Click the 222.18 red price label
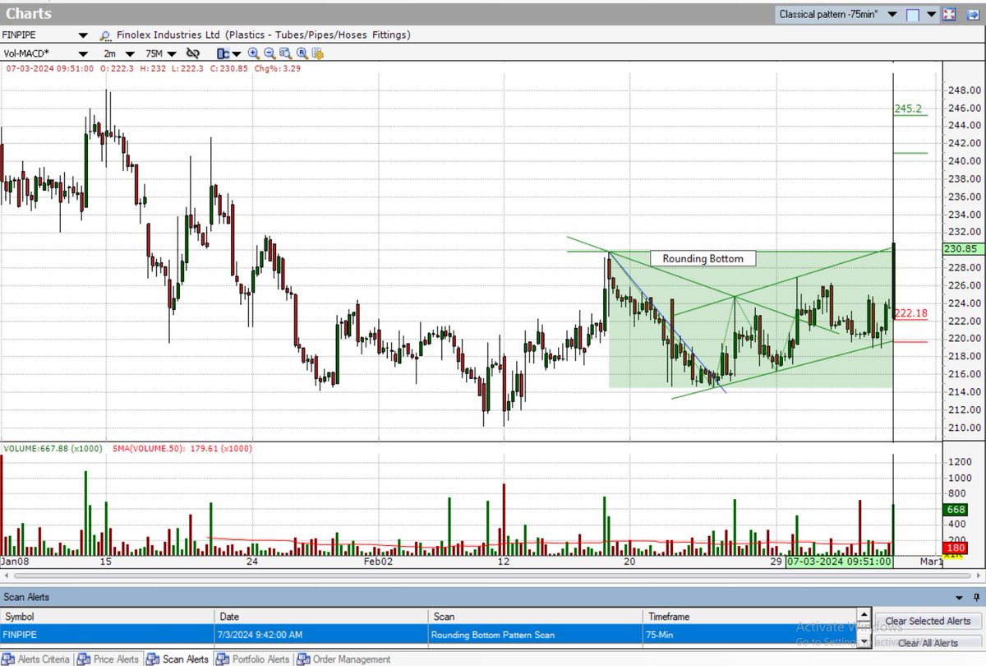Viewport: 986px width, 666px height. point(911,313)
